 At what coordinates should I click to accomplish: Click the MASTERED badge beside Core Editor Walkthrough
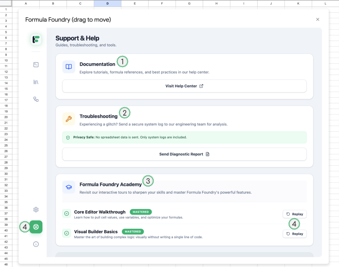coord(141,212)
